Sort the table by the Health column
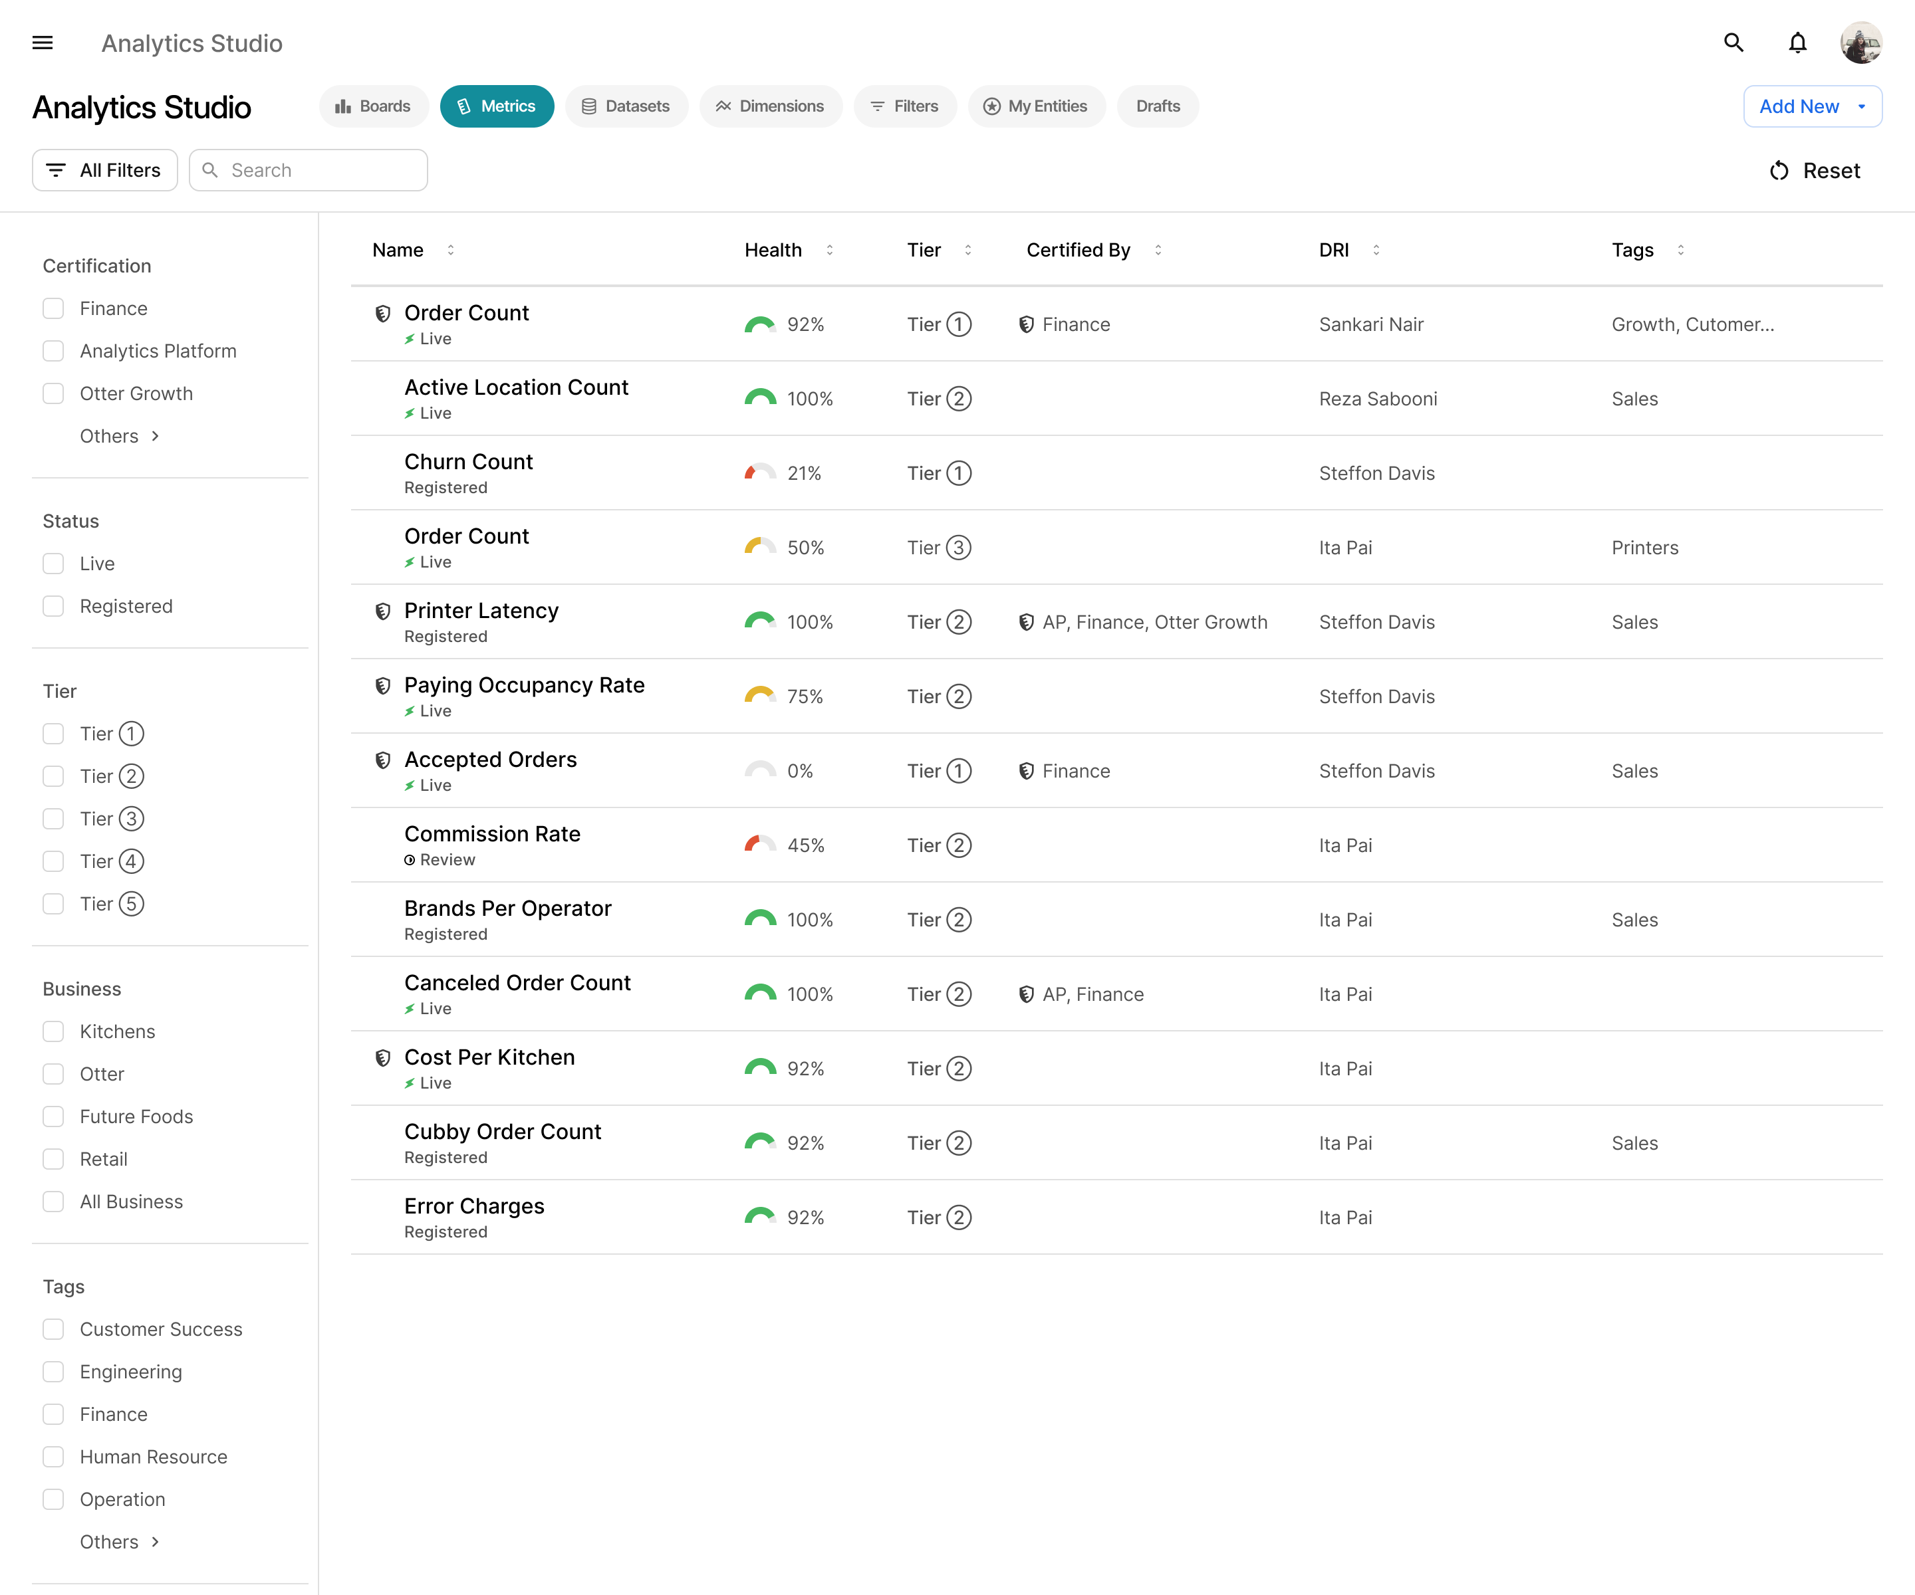Screen dimensions: 1915x1595 click(x=829, y=250)
